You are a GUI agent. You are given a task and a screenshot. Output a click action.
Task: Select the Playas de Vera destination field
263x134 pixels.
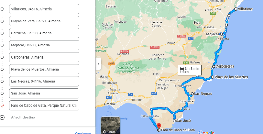tap(44, 21)
